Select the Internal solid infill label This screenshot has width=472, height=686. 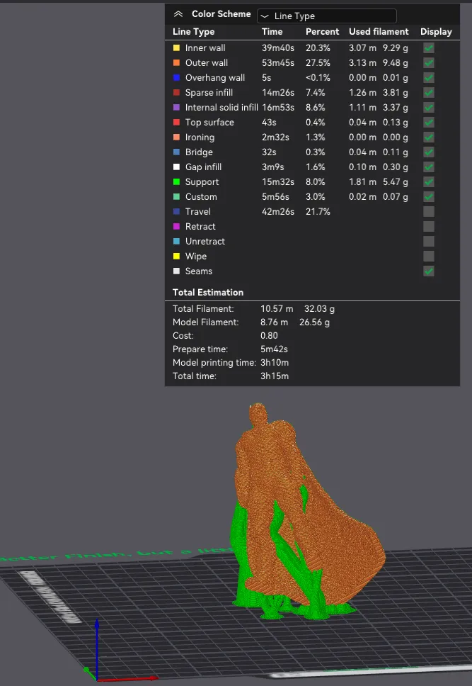221,108
